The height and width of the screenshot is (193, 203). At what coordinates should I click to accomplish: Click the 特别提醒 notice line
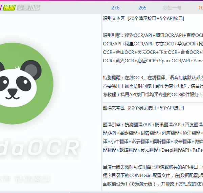point(153,78)
